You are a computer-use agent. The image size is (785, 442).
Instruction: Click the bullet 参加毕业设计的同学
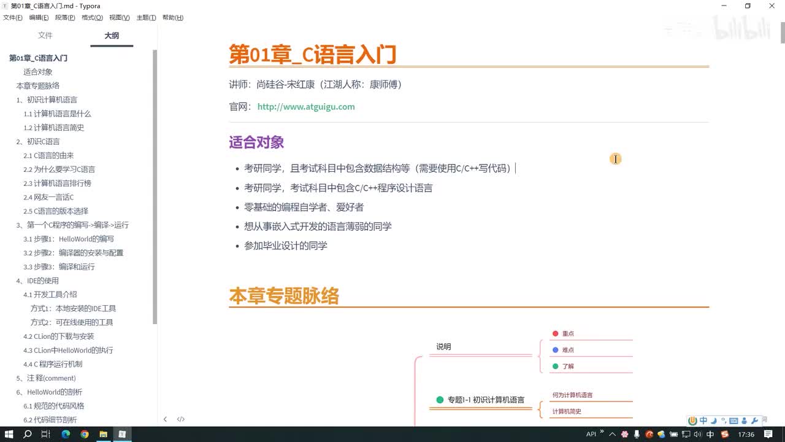286,246
